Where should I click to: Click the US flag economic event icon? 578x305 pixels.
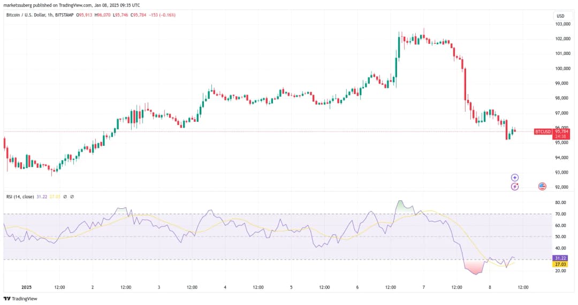pos(542,186)
